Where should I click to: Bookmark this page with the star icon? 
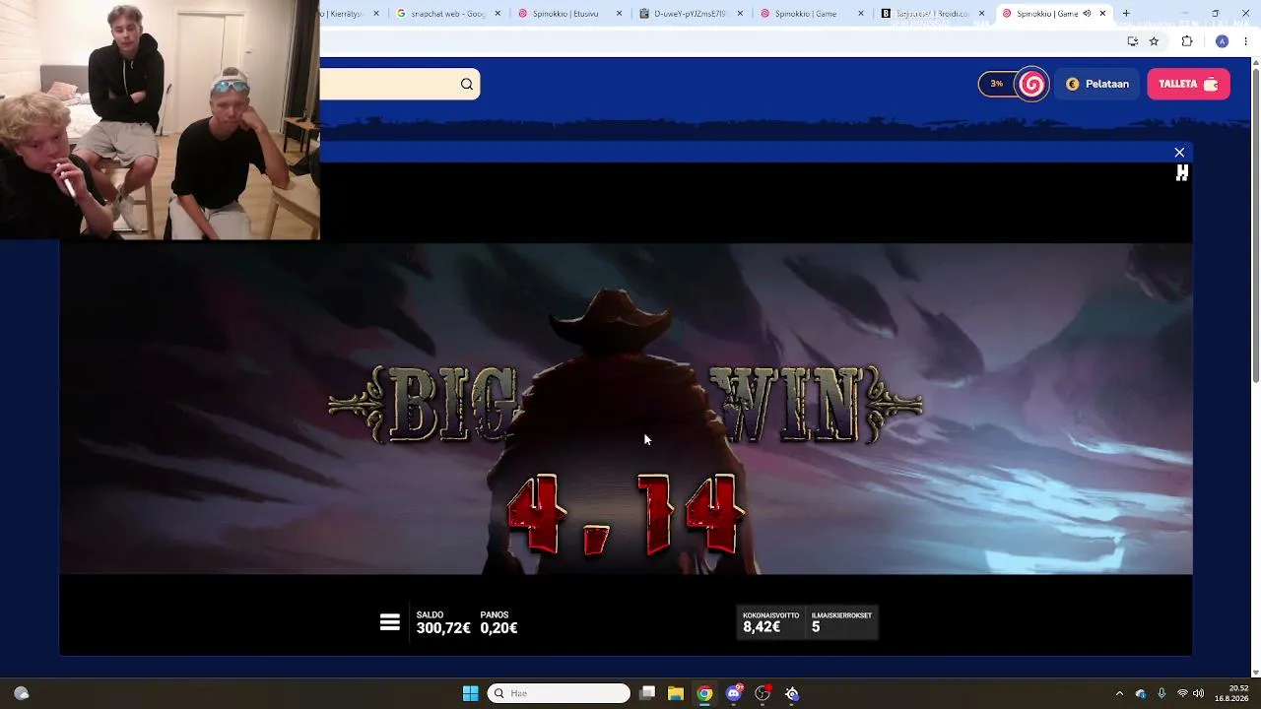(x=1154, y=41)
